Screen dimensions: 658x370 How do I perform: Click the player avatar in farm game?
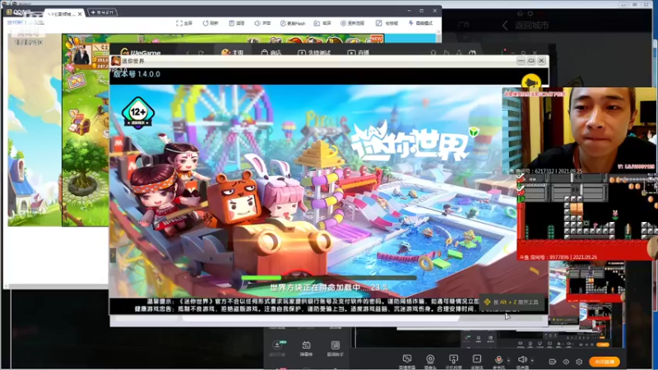point(81,53)
